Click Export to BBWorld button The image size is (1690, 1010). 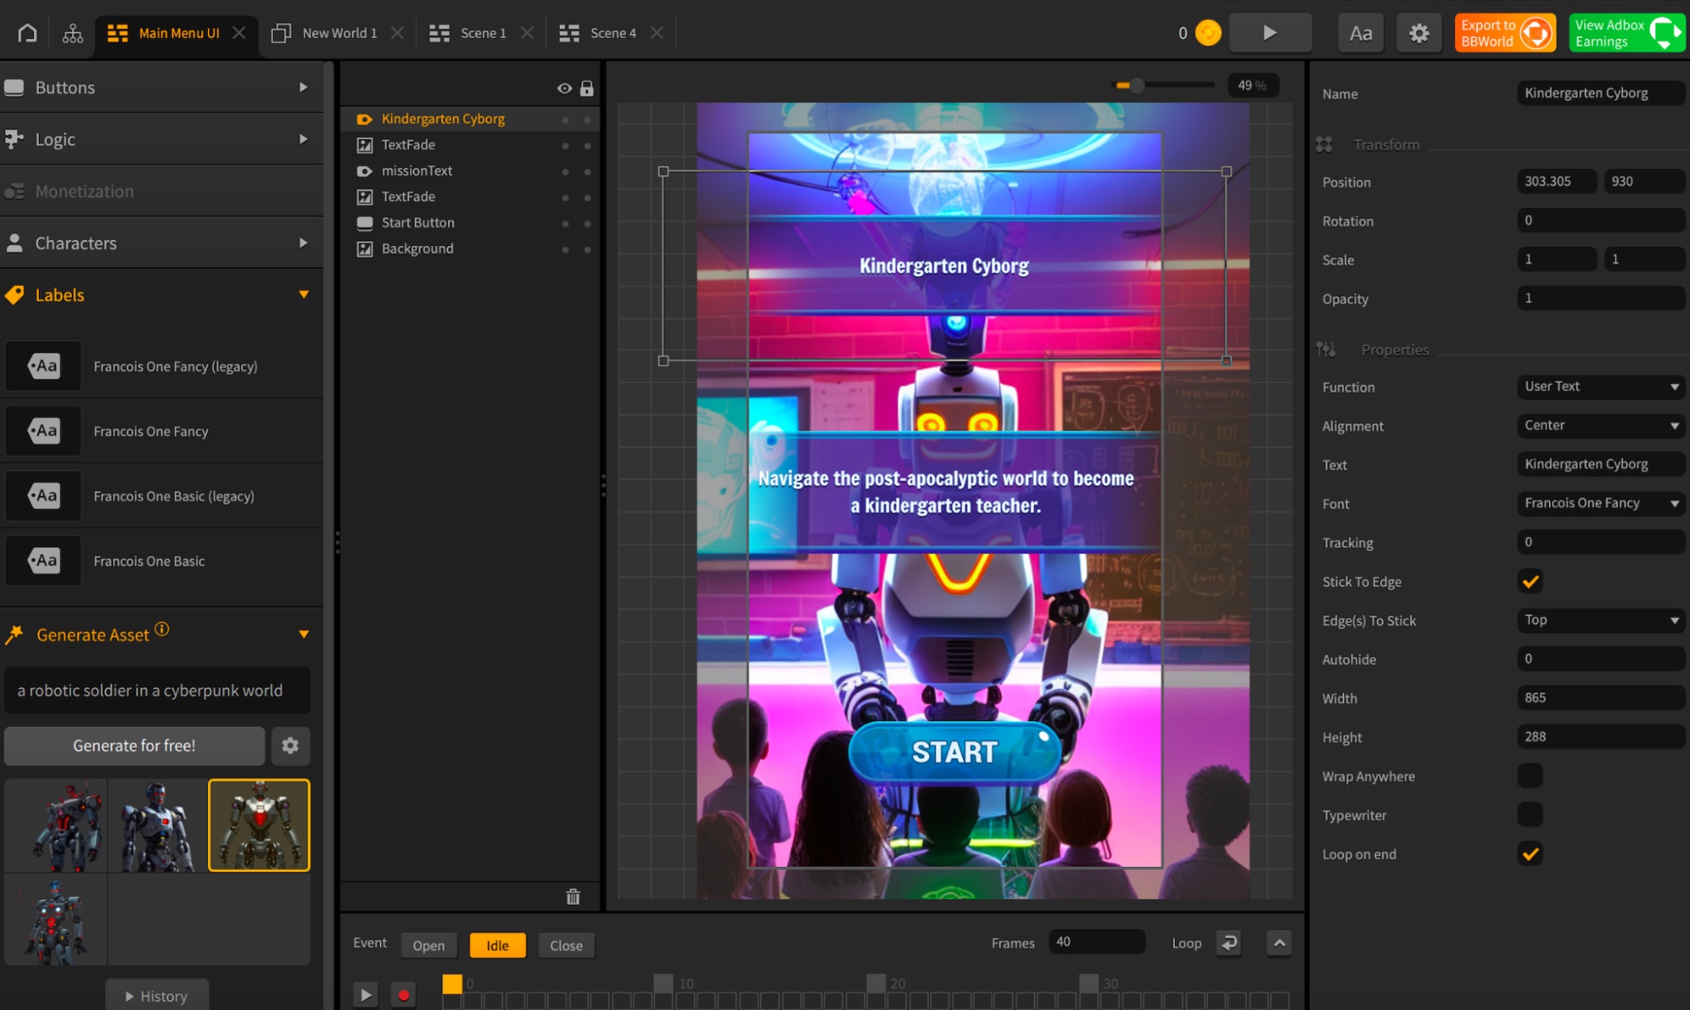point(1504,33)
